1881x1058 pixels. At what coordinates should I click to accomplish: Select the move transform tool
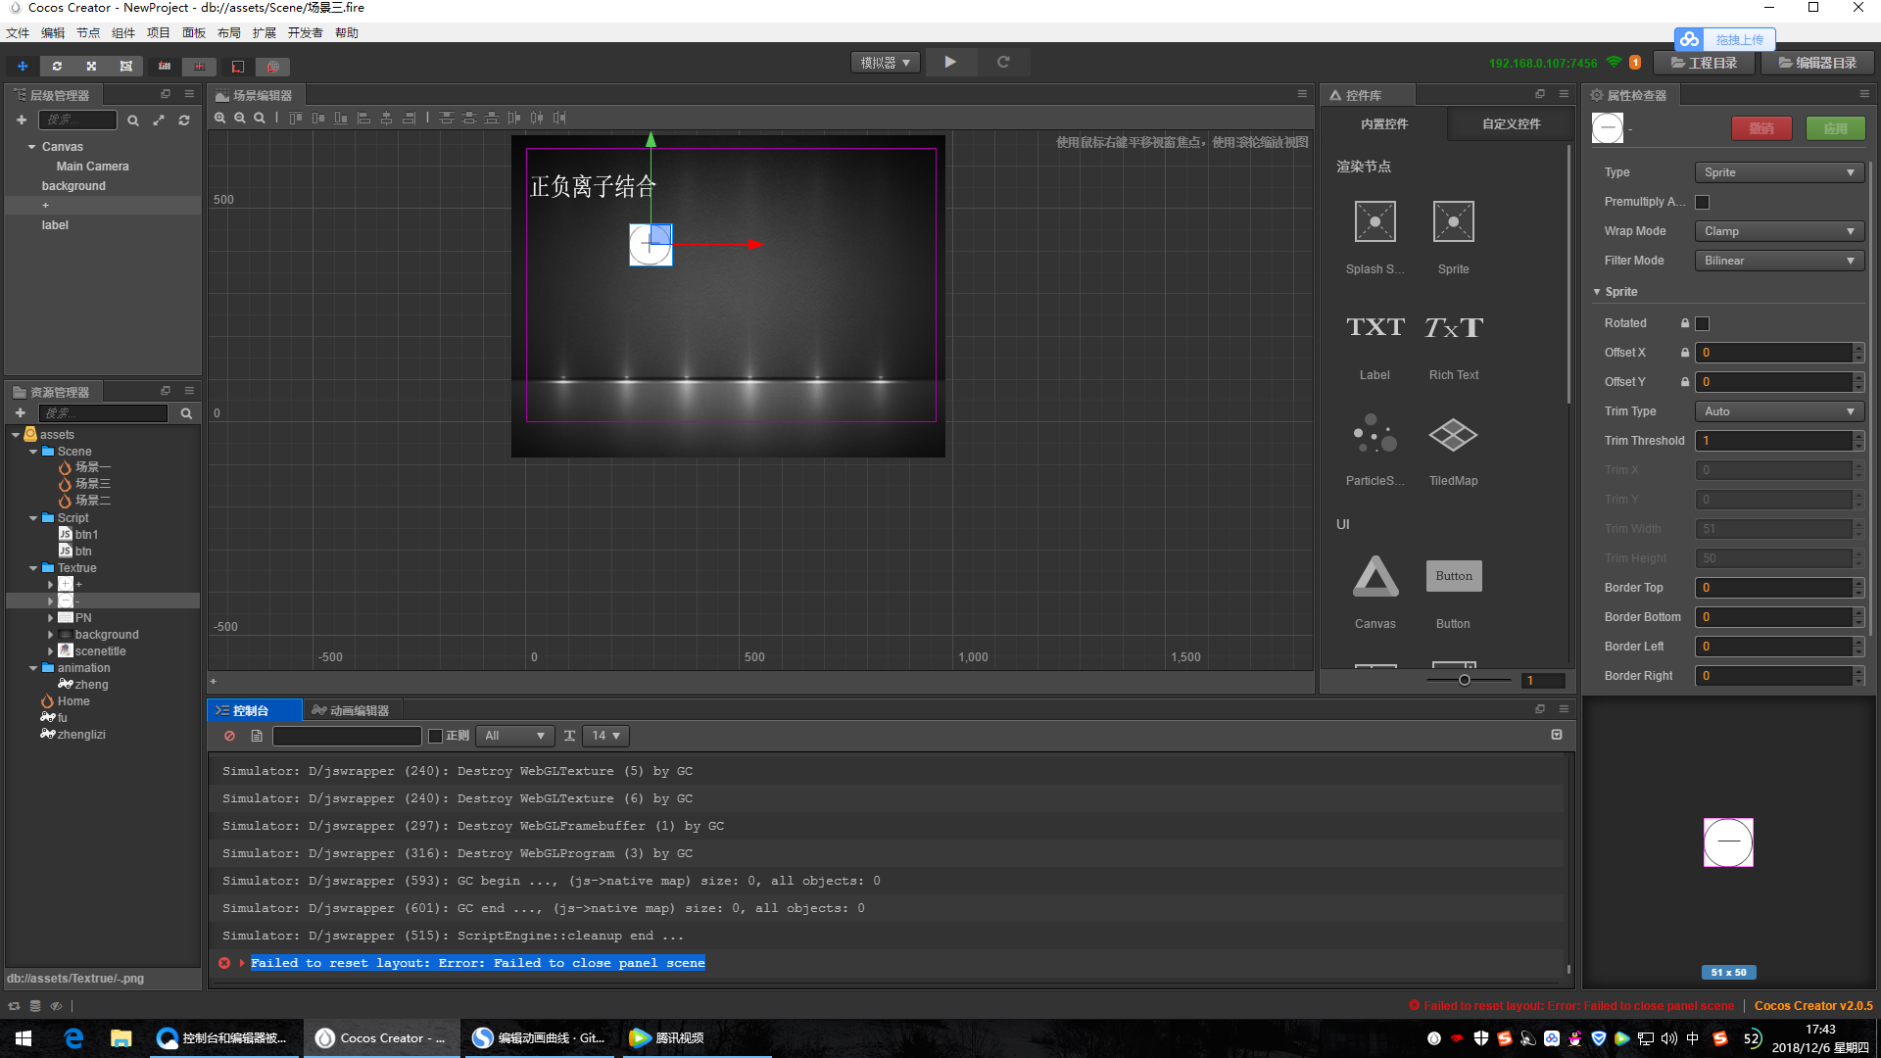coord(22,66)
